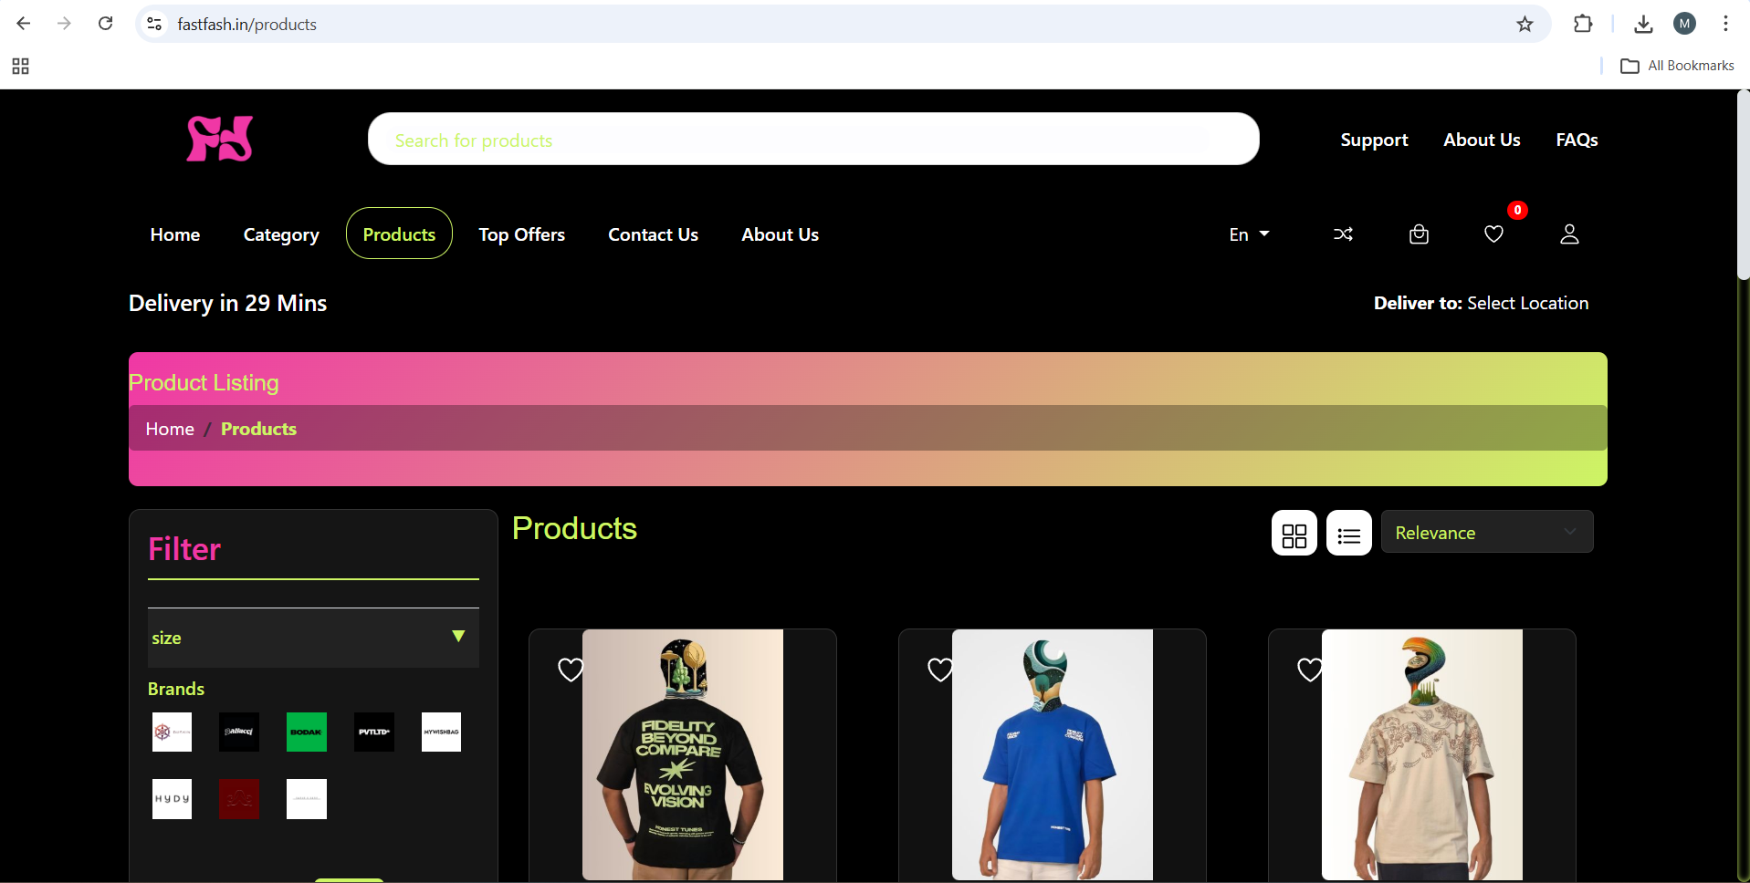The height and width of the screenshot is (883, 1750).
Task: Open the Relevance sort dropdown
Action: coord(1486,533)
